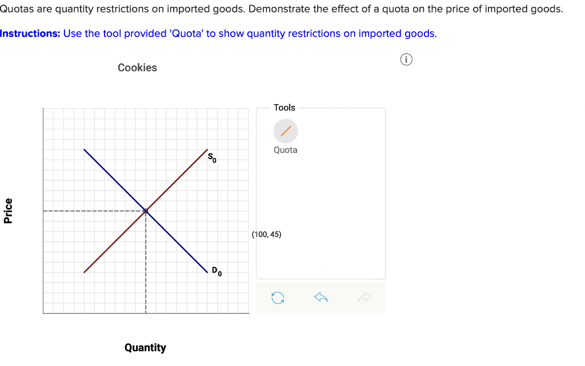Image resolution: width=585 pixels, height=366 pixels.
Task: Click the grayed-out forward arrow icon
Action: tap(364, 297)
